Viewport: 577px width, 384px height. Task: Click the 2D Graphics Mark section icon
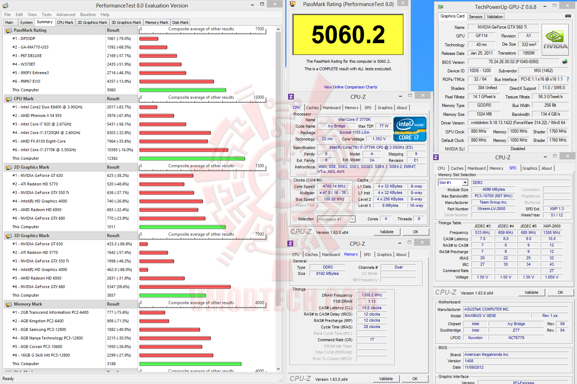(9, 167)
